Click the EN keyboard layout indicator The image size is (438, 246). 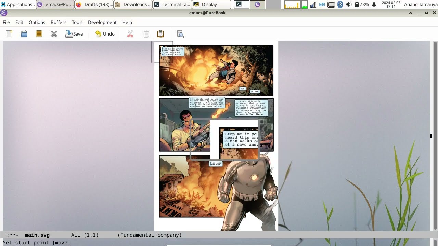(322, 4)
